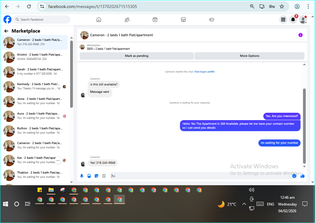This screenshot has height=223, width=315.
Task: Open notifications bell with 8 badge
Action: [293, 19]
